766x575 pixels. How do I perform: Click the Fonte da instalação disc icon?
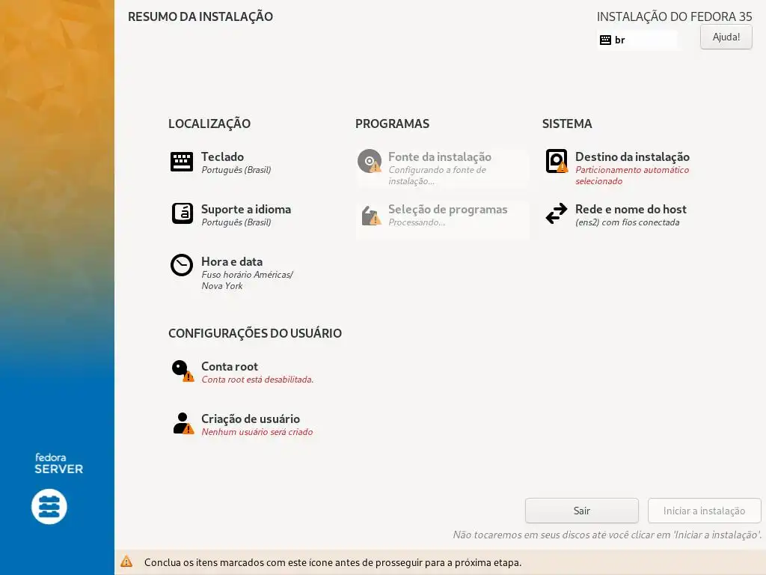(370, 162)
